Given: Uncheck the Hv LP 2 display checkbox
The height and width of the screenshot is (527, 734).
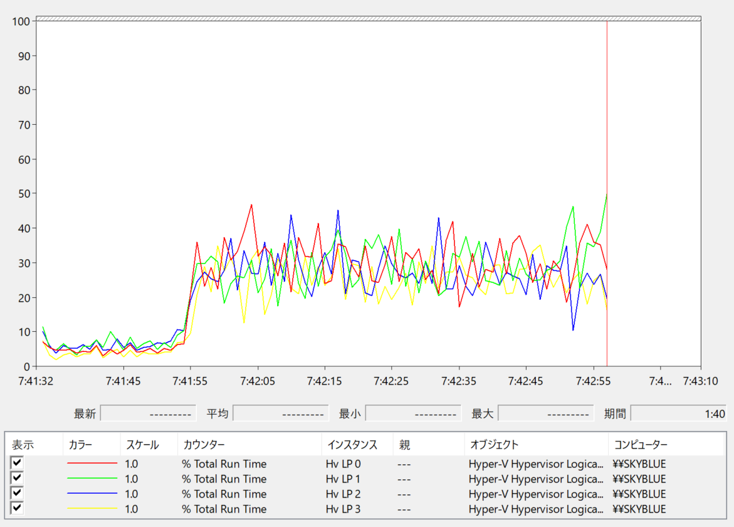Looking at the screenshot, I should coord(17,492).
